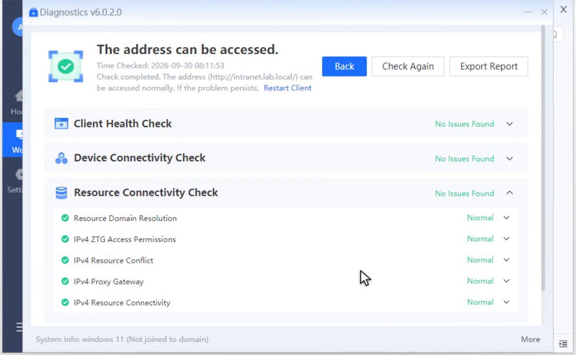The image size is (576, 355).
Task: Minimize the Diagnostics window
Action: tap(528, 12)
